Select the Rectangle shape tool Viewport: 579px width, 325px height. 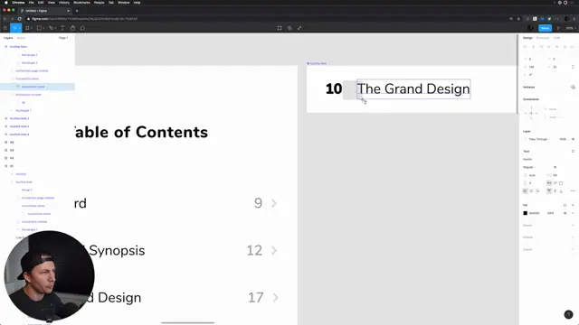click(40, 28)
